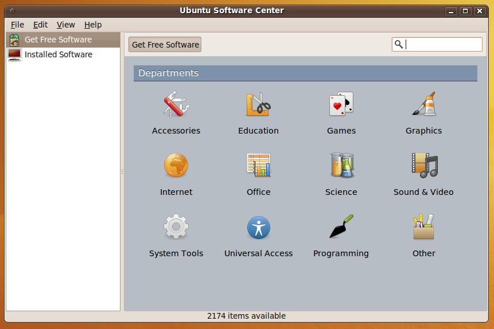The height and width of the screenshot is (329, 494).
Task: Open the File menu
Action: tap(17, 25)
